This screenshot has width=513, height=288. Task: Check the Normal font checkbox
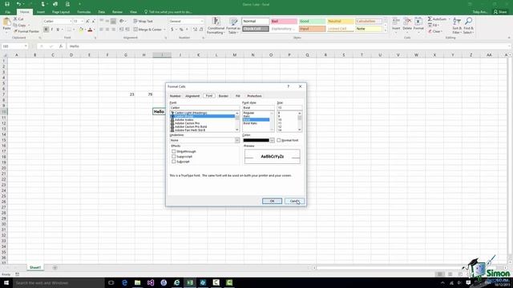279,140
